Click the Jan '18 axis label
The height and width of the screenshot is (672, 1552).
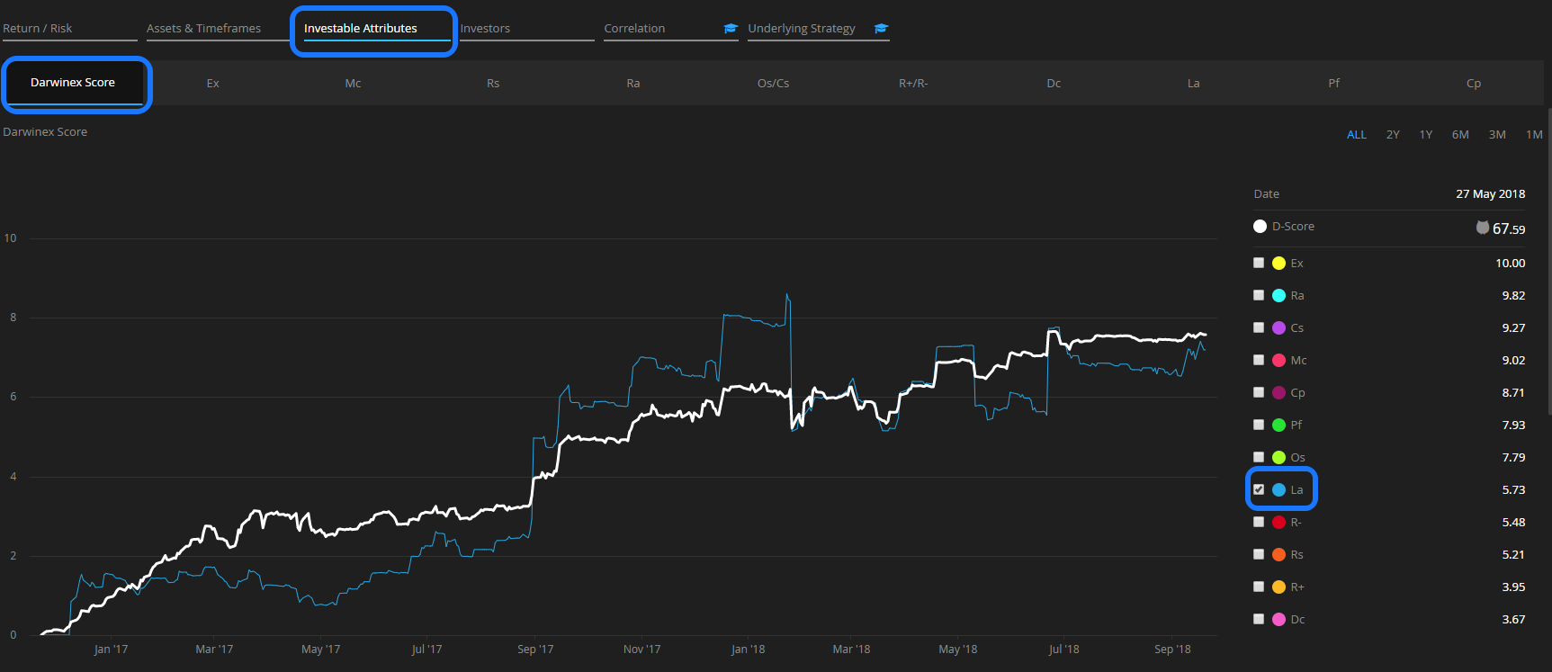coord(748,649)
